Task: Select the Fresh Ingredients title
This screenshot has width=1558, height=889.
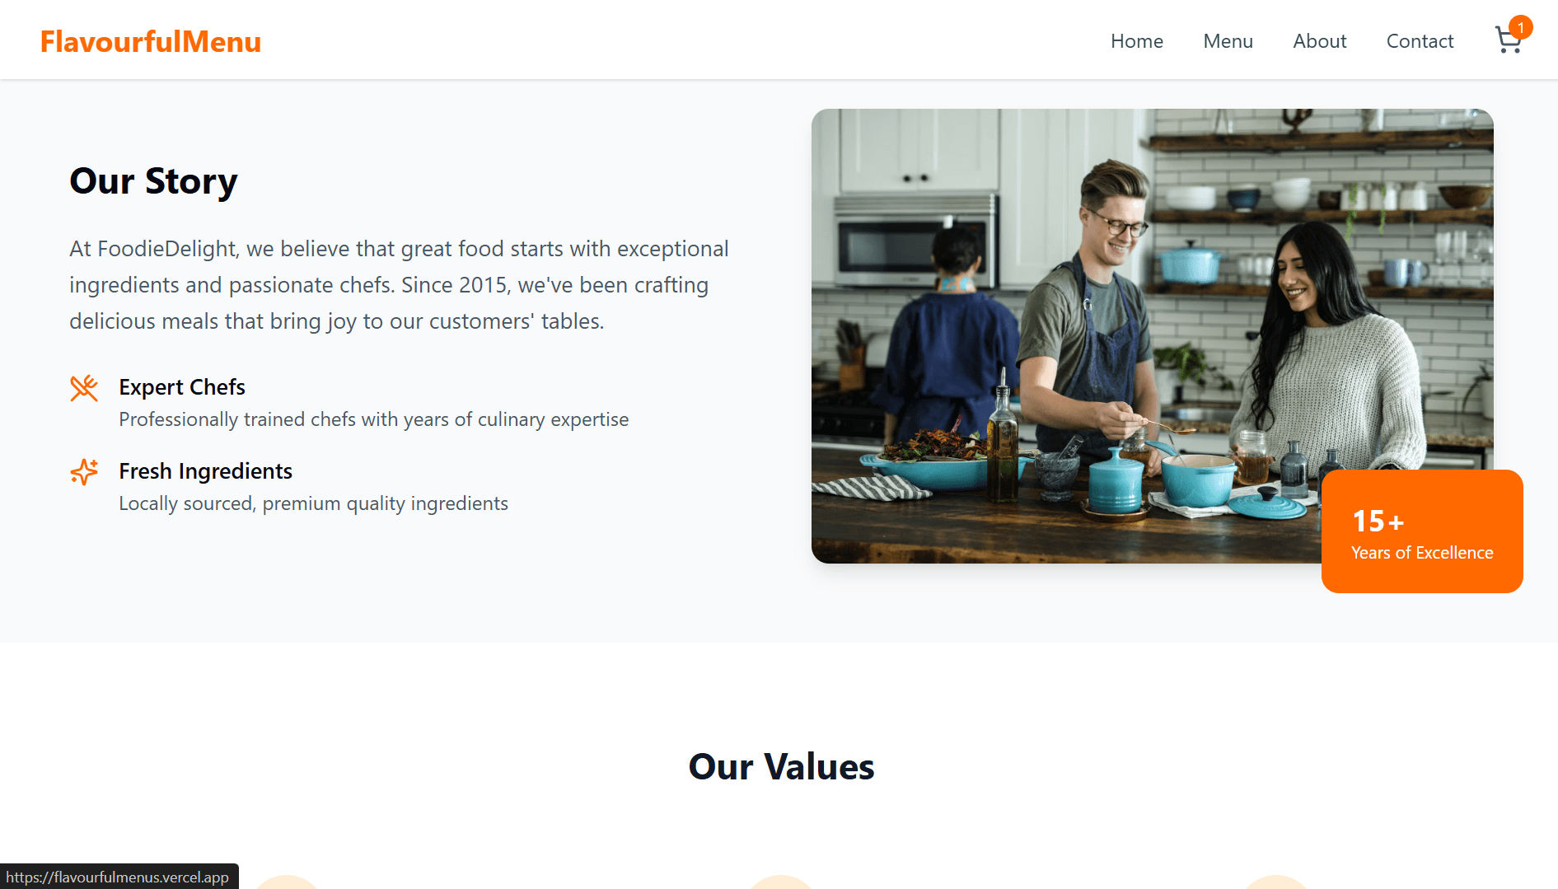Action: 205,471
